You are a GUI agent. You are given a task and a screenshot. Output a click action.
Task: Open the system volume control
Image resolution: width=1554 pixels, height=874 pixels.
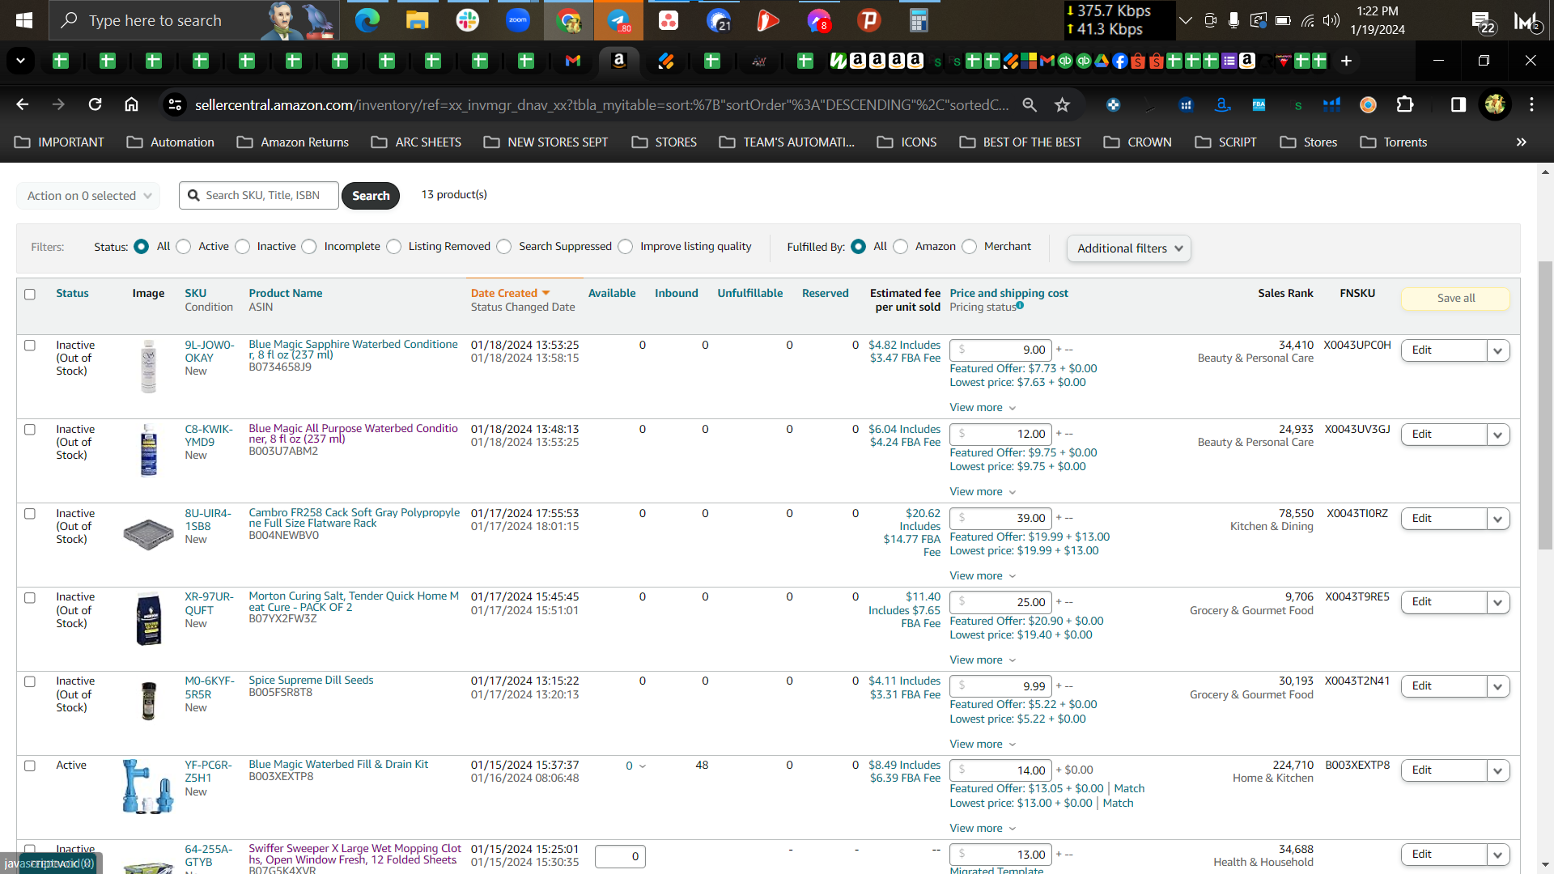pyautogui.click(x=1331, y=20)
